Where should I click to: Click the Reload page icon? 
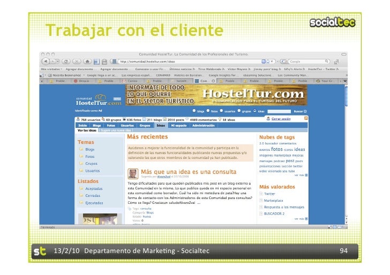66,62
